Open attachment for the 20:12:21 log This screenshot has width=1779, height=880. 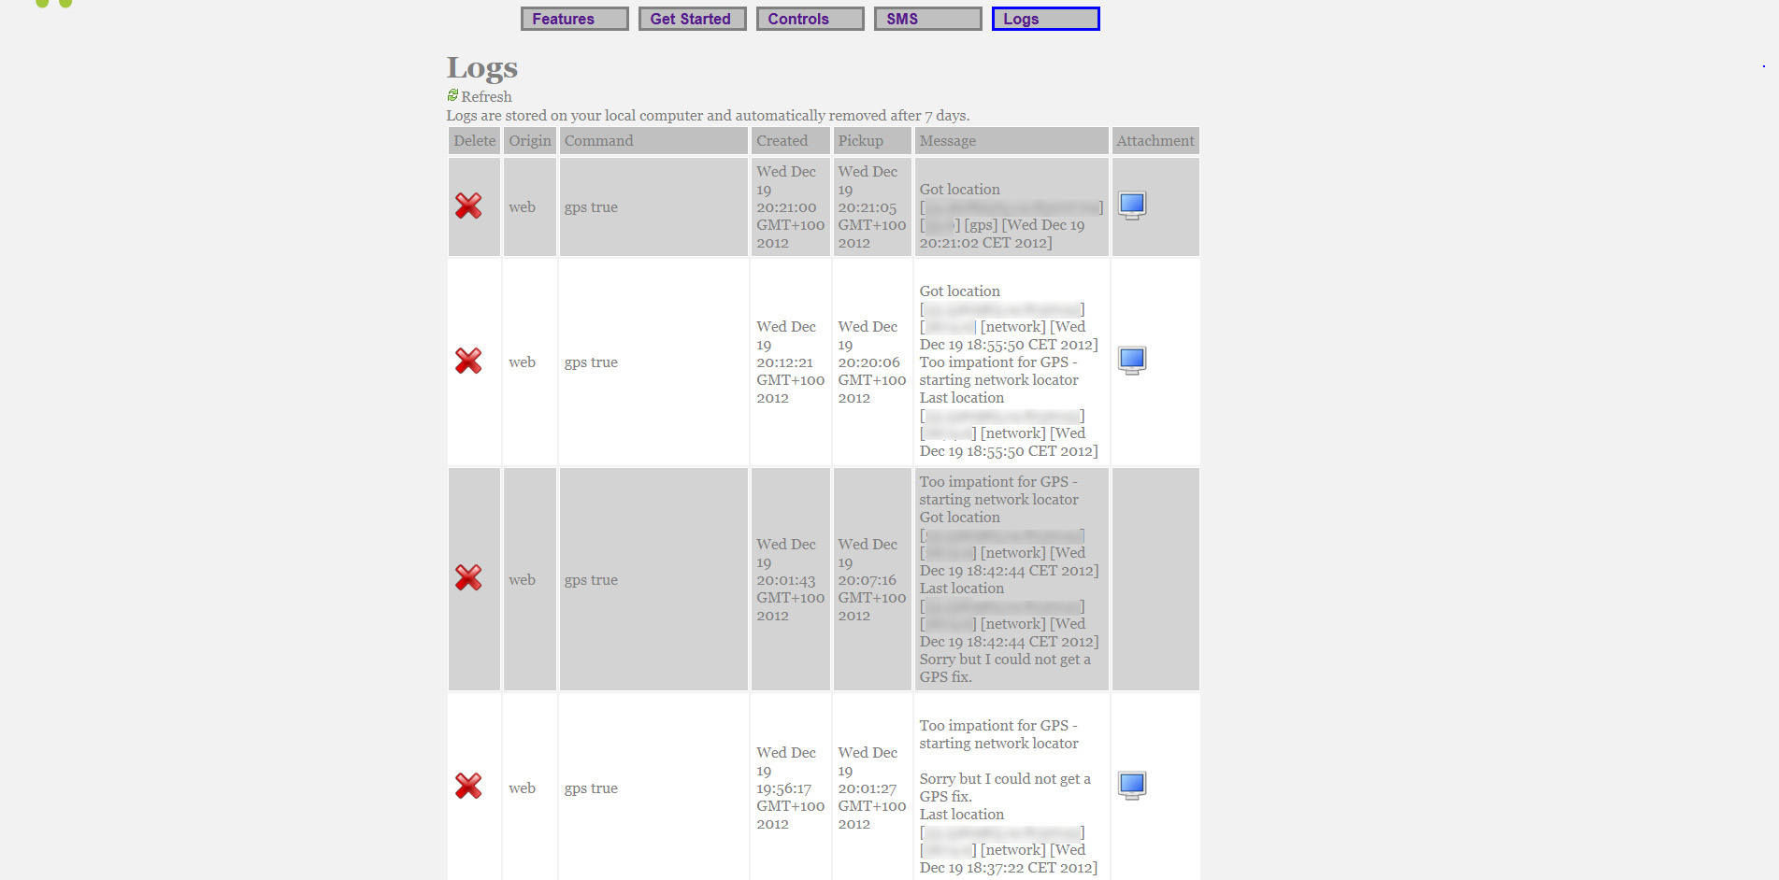(x=1132, y=361)
